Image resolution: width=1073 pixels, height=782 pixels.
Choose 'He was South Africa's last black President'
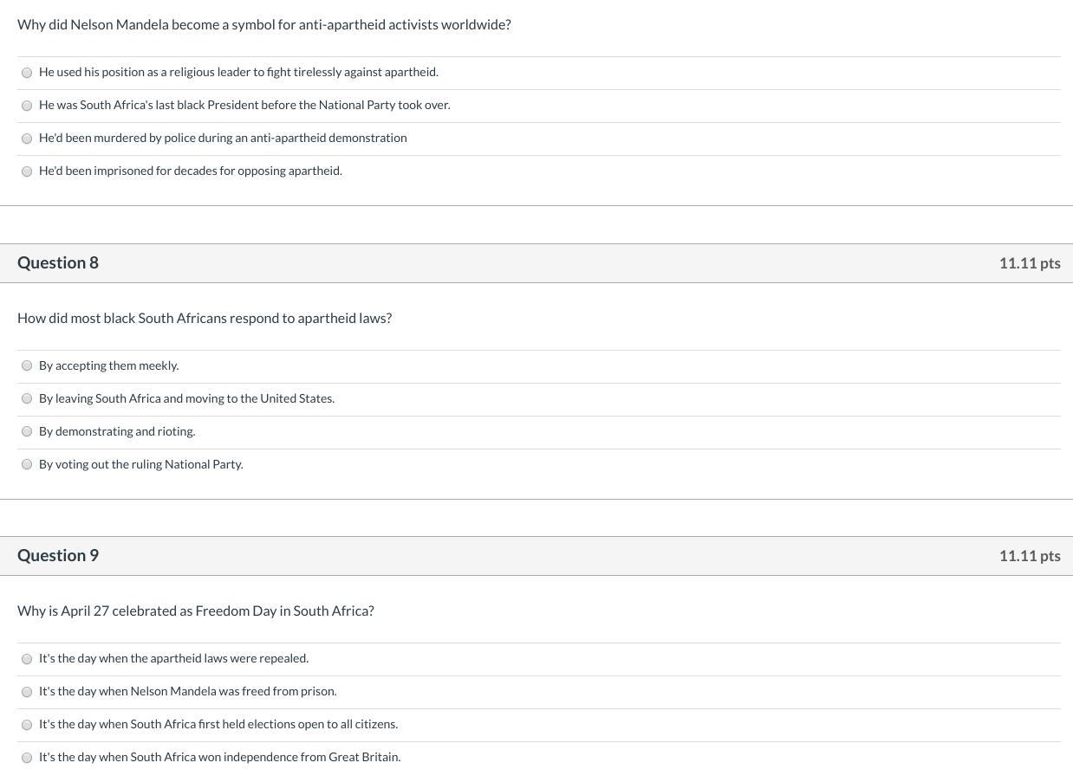tap(27, 106)
